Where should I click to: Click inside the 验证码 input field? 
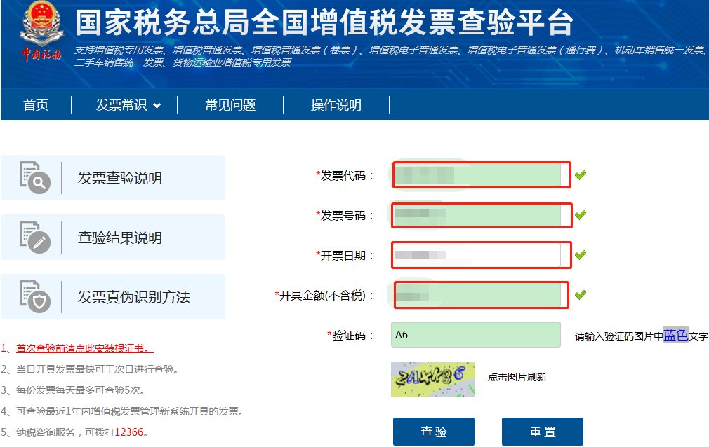click(475, 335)
